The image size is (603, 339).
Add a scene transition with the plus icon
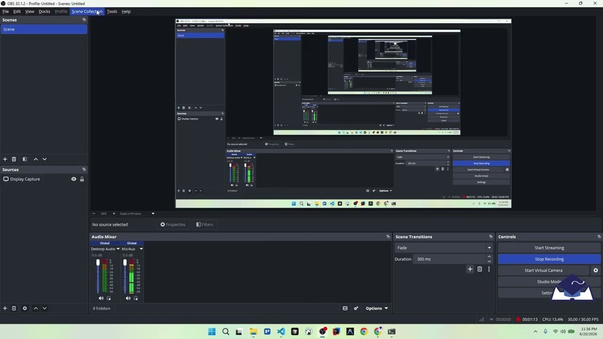tap(470, 269)
